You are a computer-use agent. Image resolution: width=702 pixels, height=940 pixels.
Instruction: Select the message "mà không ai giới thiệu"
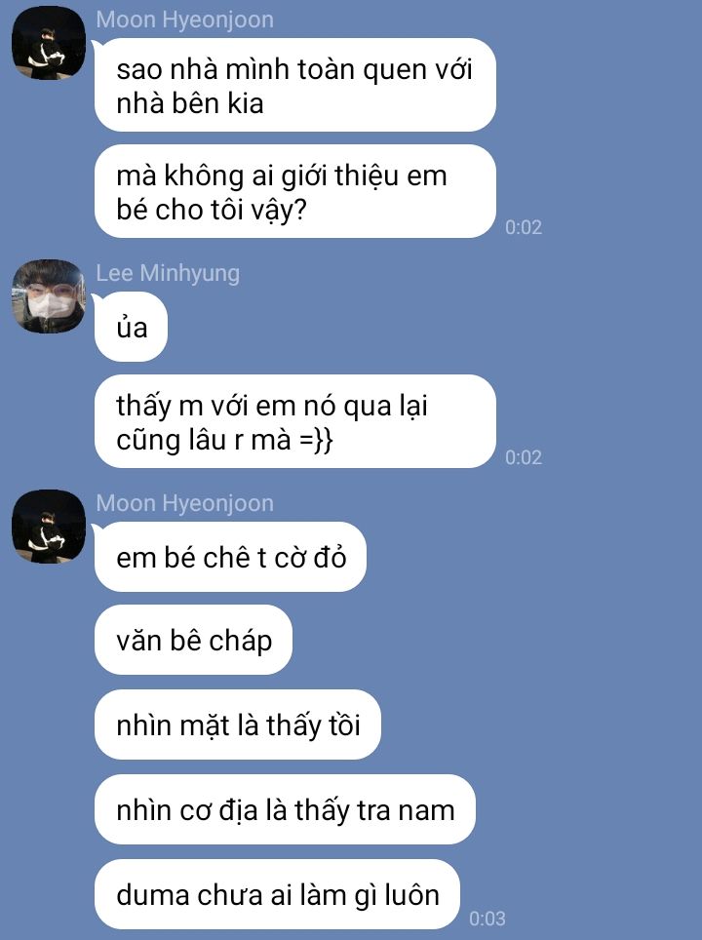(295, 191)
